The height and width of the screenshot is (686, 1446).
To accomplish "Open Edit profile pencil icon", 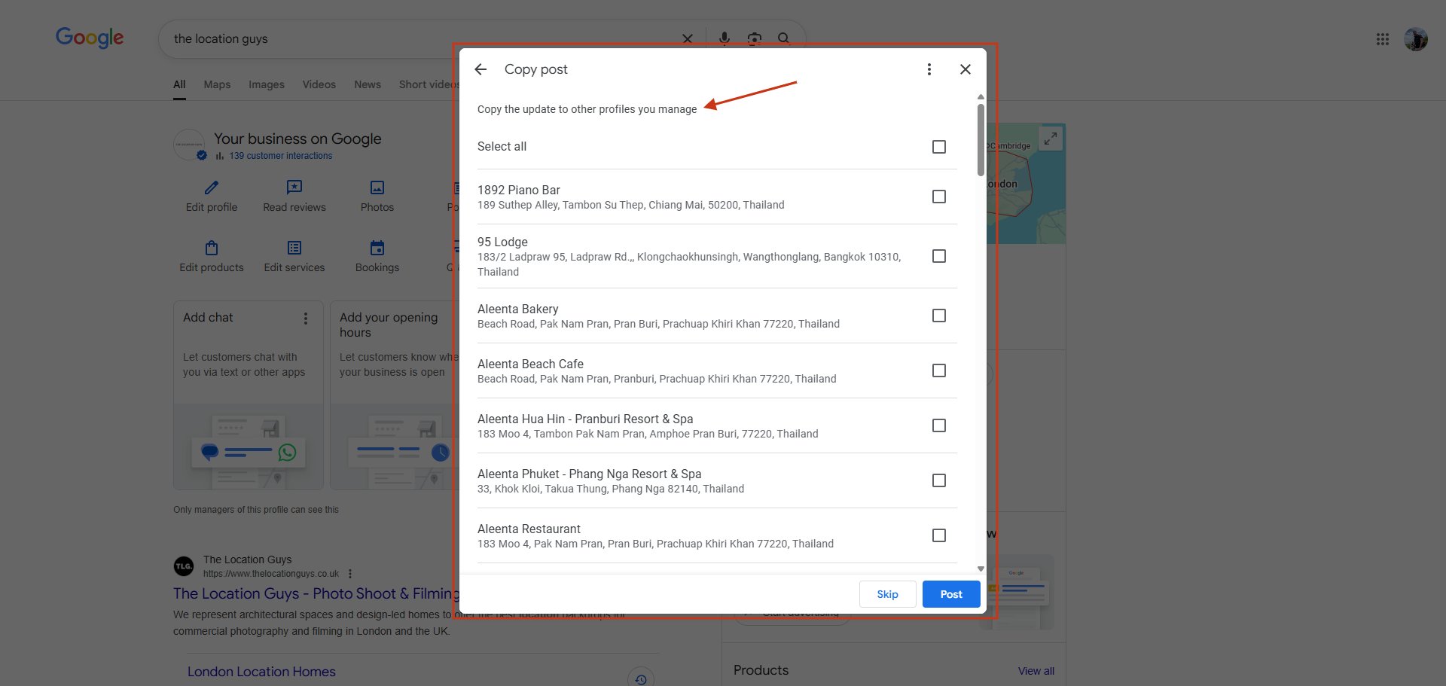I will tap(212, 188).
